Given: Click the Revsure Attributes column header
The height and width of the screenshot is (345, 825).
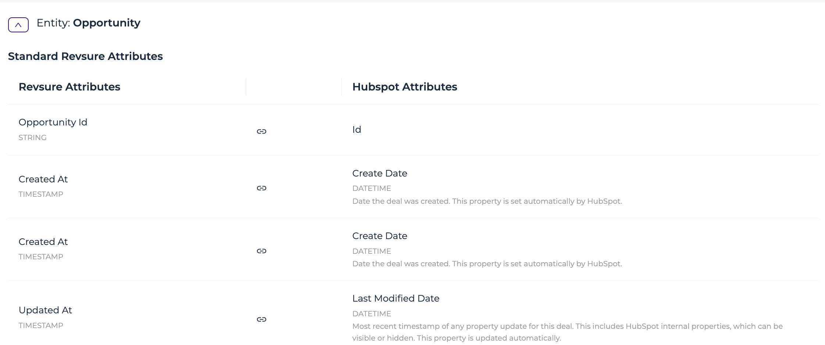Looking at the screenshot, I should [69, 87].
